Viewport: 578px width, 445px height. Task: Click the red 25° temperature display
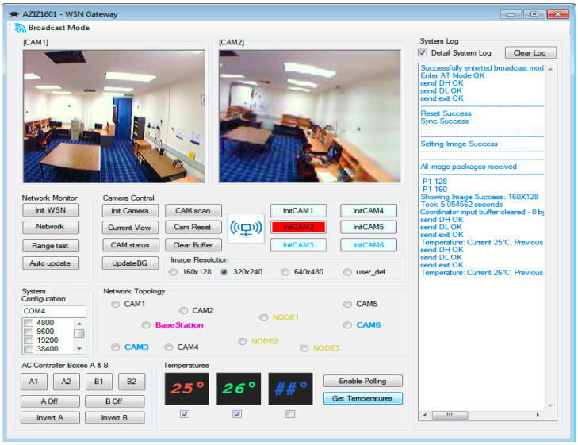(x=186, y=389)
